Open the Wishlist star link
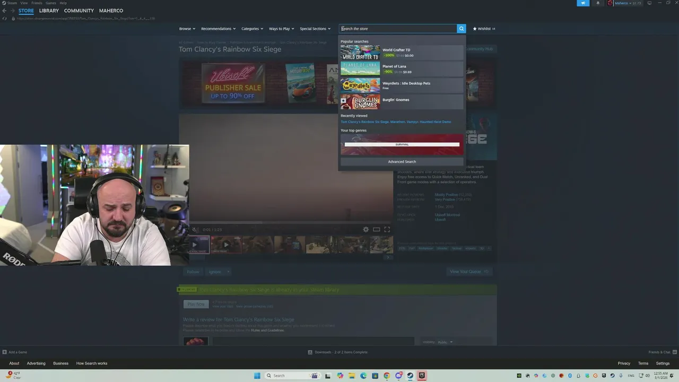679x382 pixels. 484,29
